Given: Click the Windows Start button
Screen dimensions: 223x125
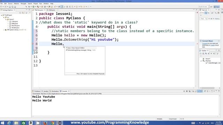Looking at the screenshot, I should (x=2, y=123).
